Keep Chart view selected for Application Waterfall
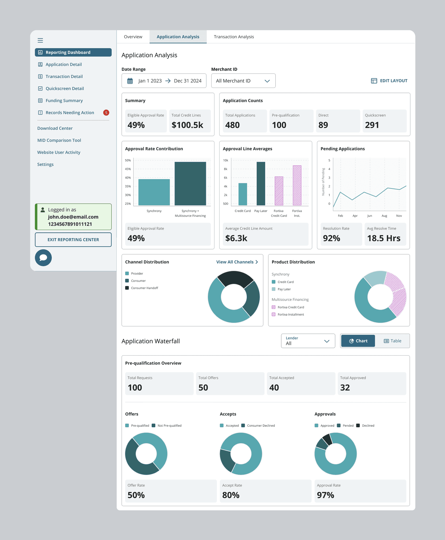This screenshot has height=540, width=445. pyautogui.click(x=358, y=341)
